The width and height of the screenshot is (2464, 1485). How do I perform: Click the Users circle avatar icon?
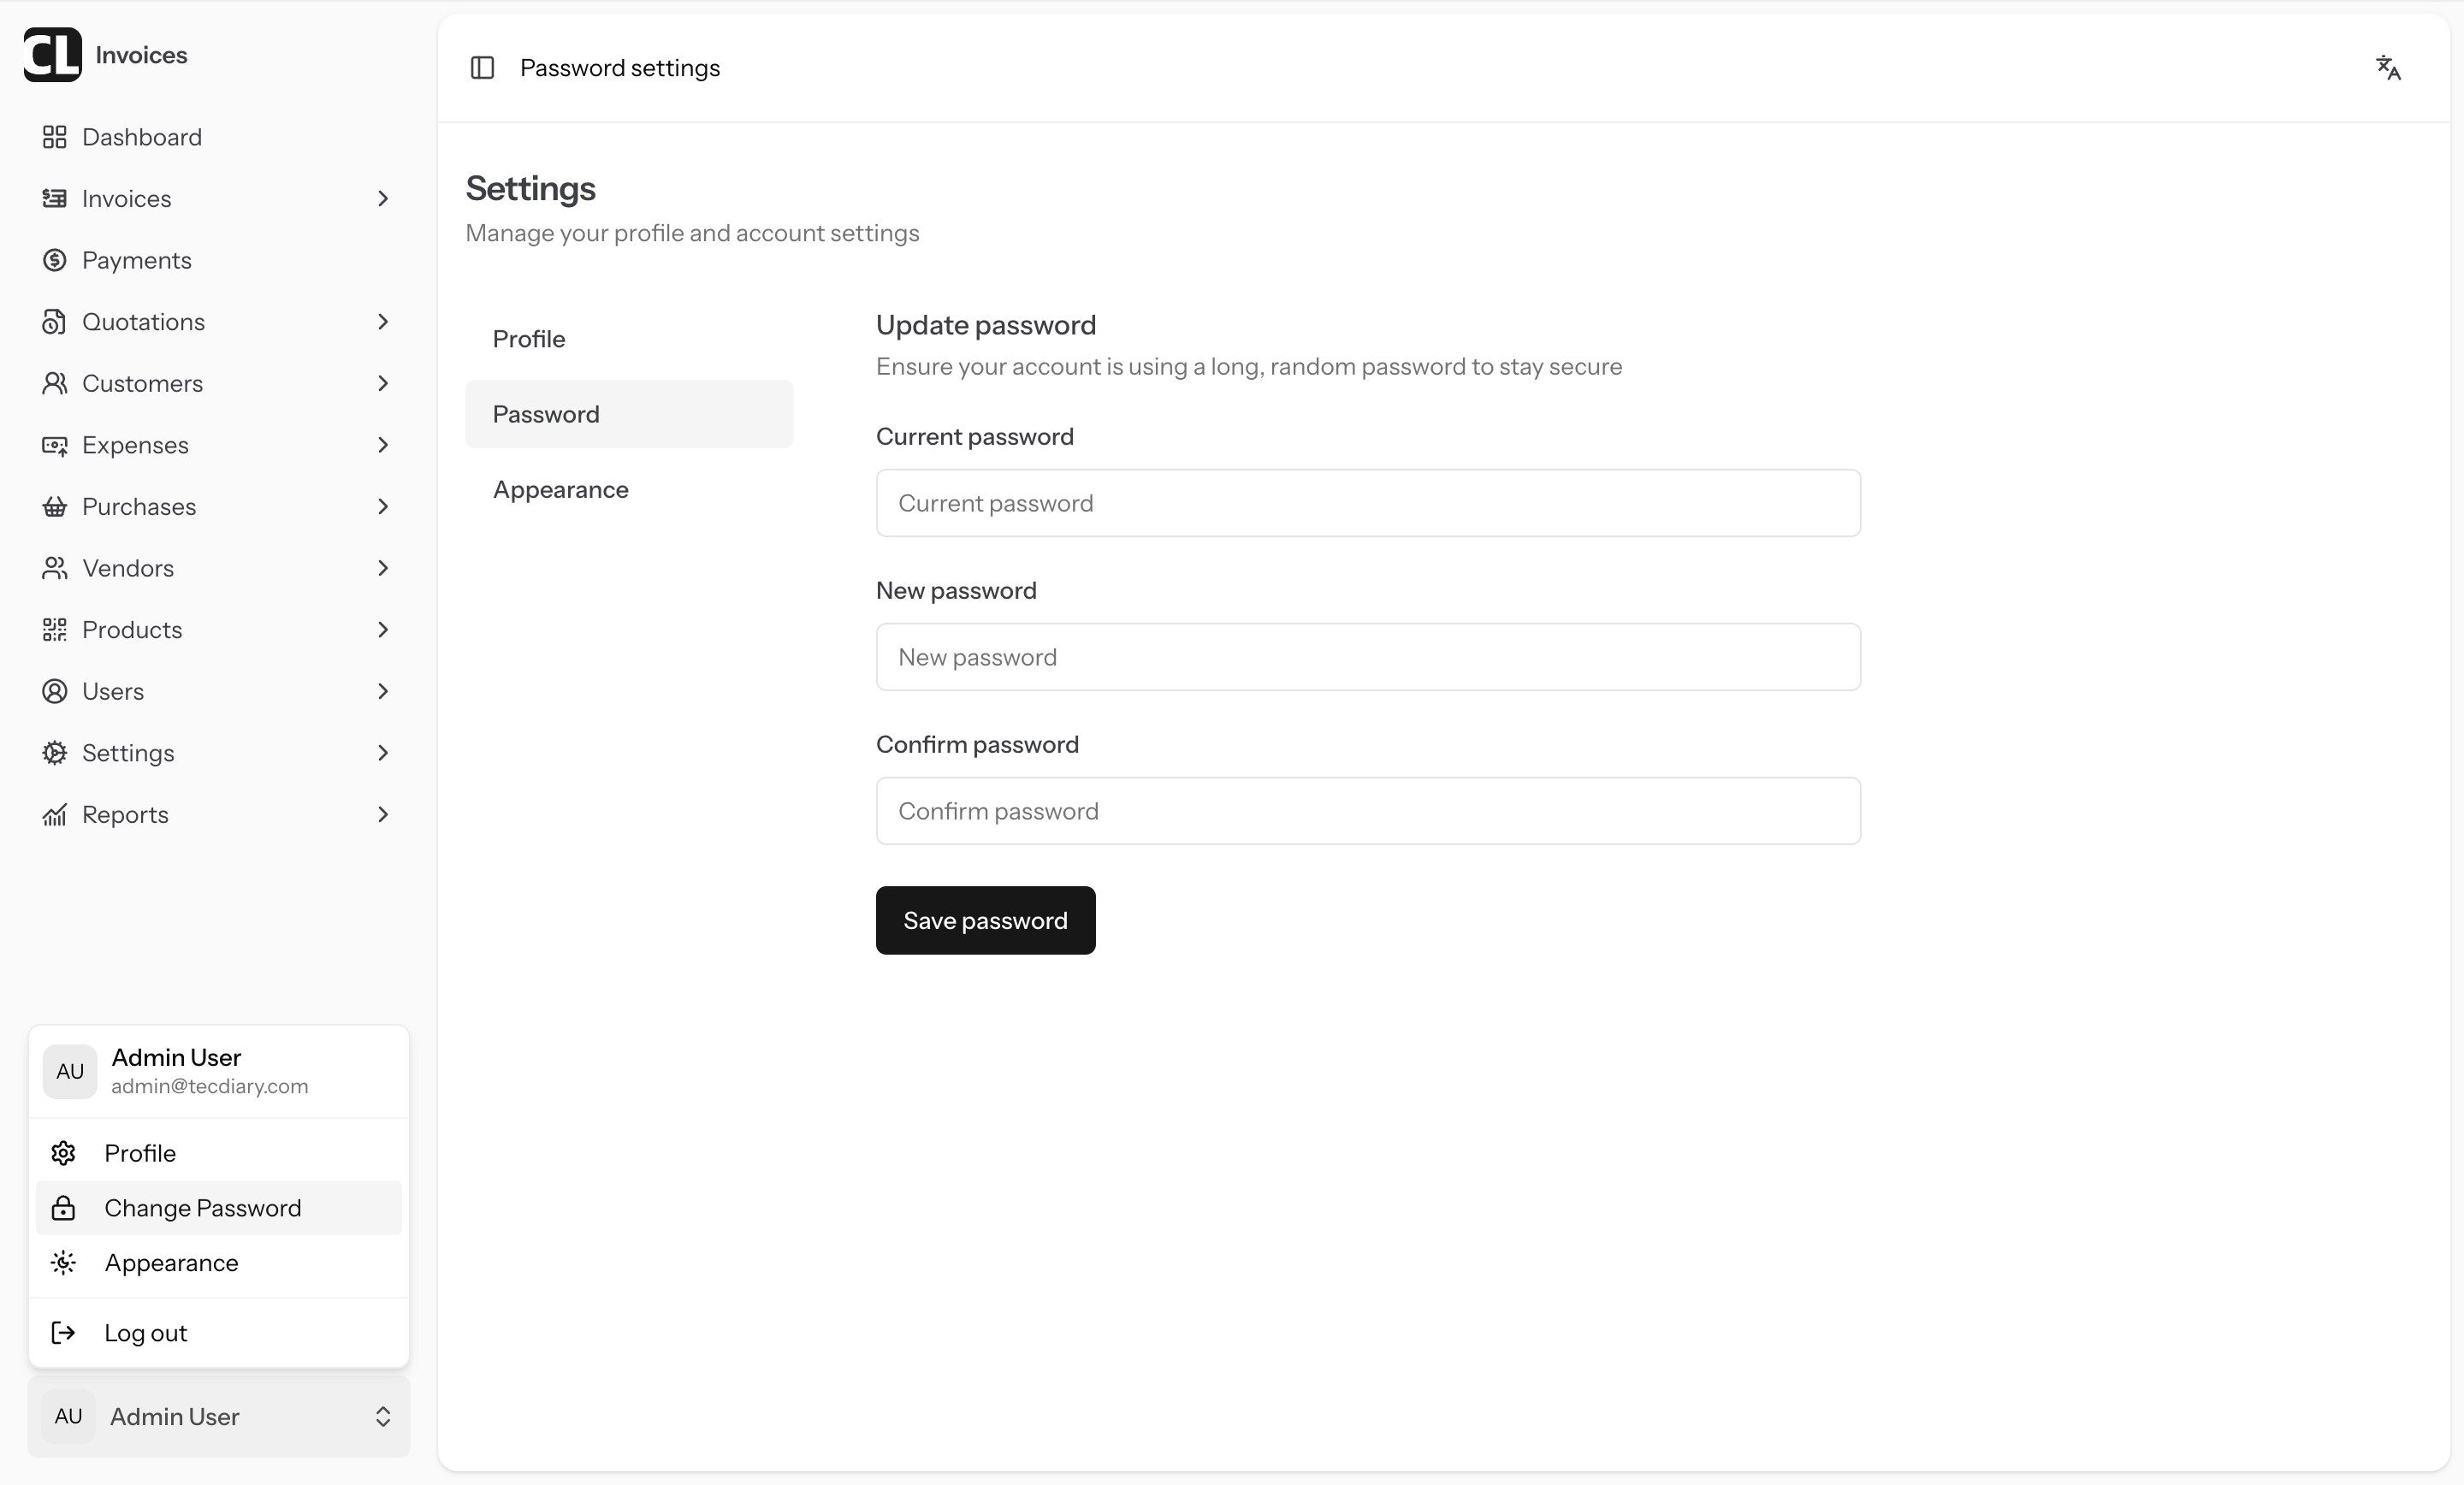point(55,691)
